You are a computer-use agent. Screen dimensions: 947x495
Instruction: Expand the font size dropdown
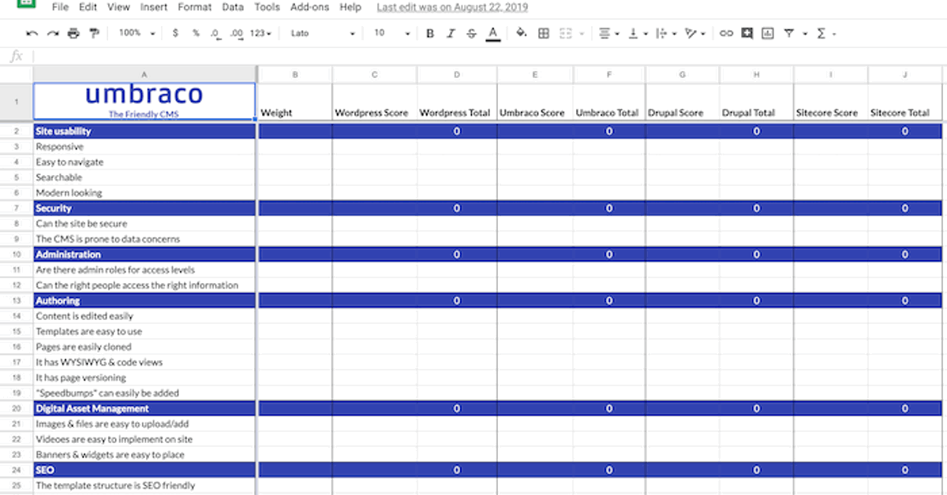[x=392, y=33]
